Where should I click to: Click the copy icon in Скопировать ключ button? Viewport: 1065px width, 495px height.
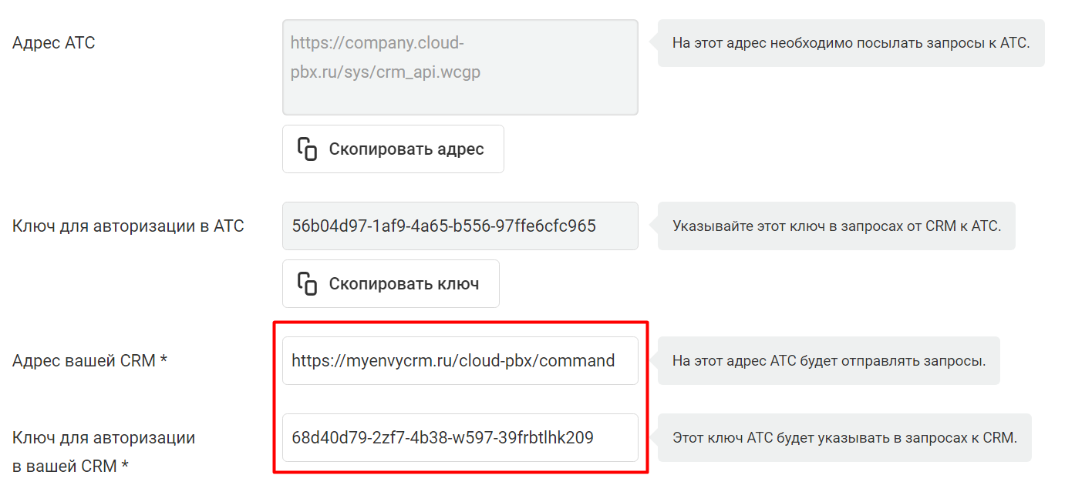308,283
